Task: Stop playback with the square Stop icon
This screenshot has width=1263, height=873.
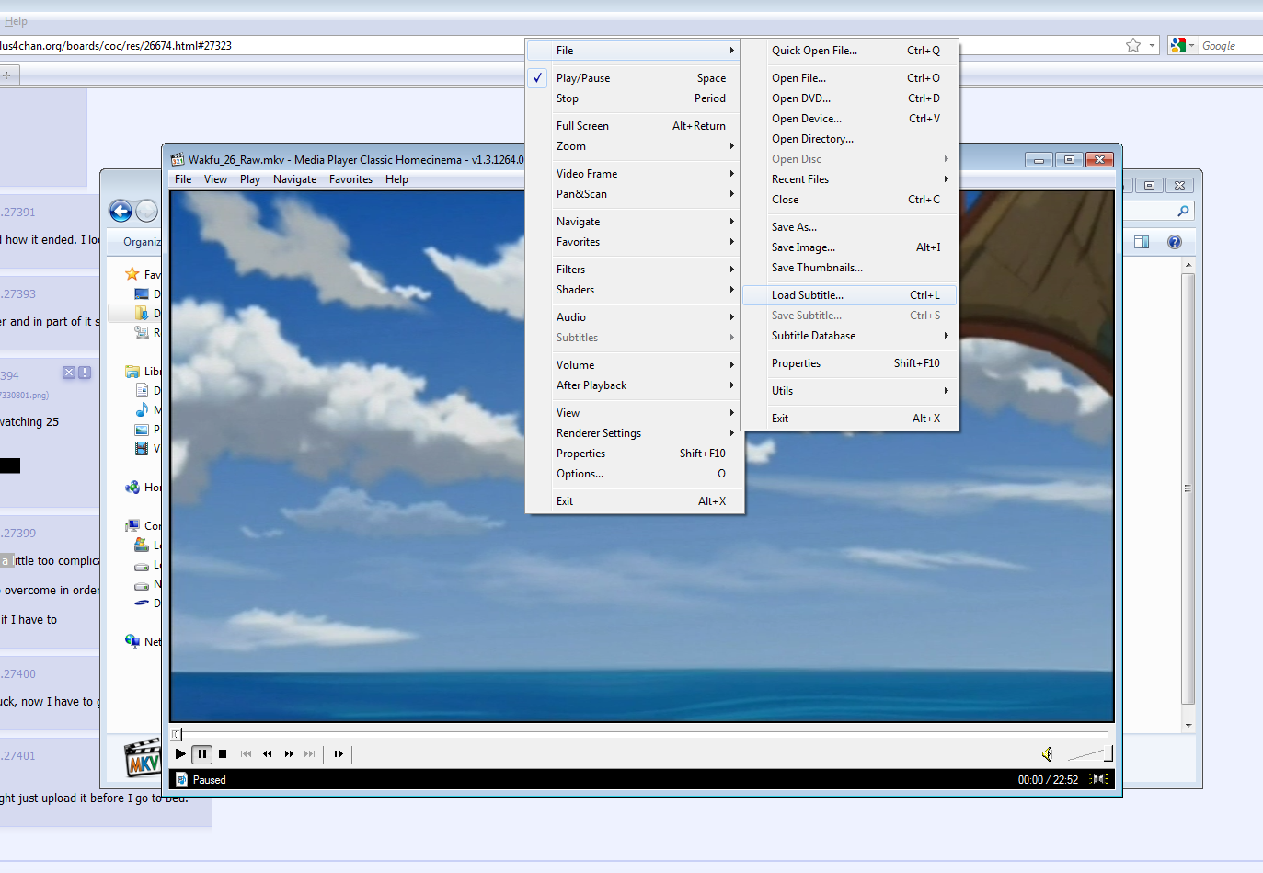Action: pyautogui.click(x=223, y=754)
